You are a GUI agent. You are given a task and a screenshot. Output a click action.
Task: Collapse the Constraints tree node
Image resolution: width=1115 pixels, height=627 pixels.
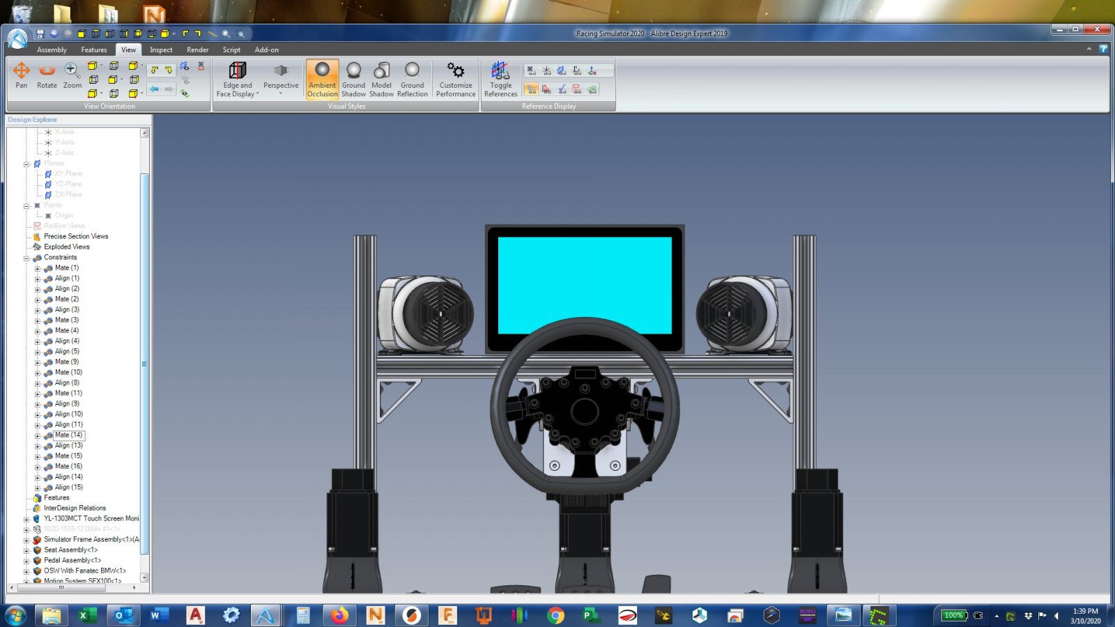tap(26, 258)
